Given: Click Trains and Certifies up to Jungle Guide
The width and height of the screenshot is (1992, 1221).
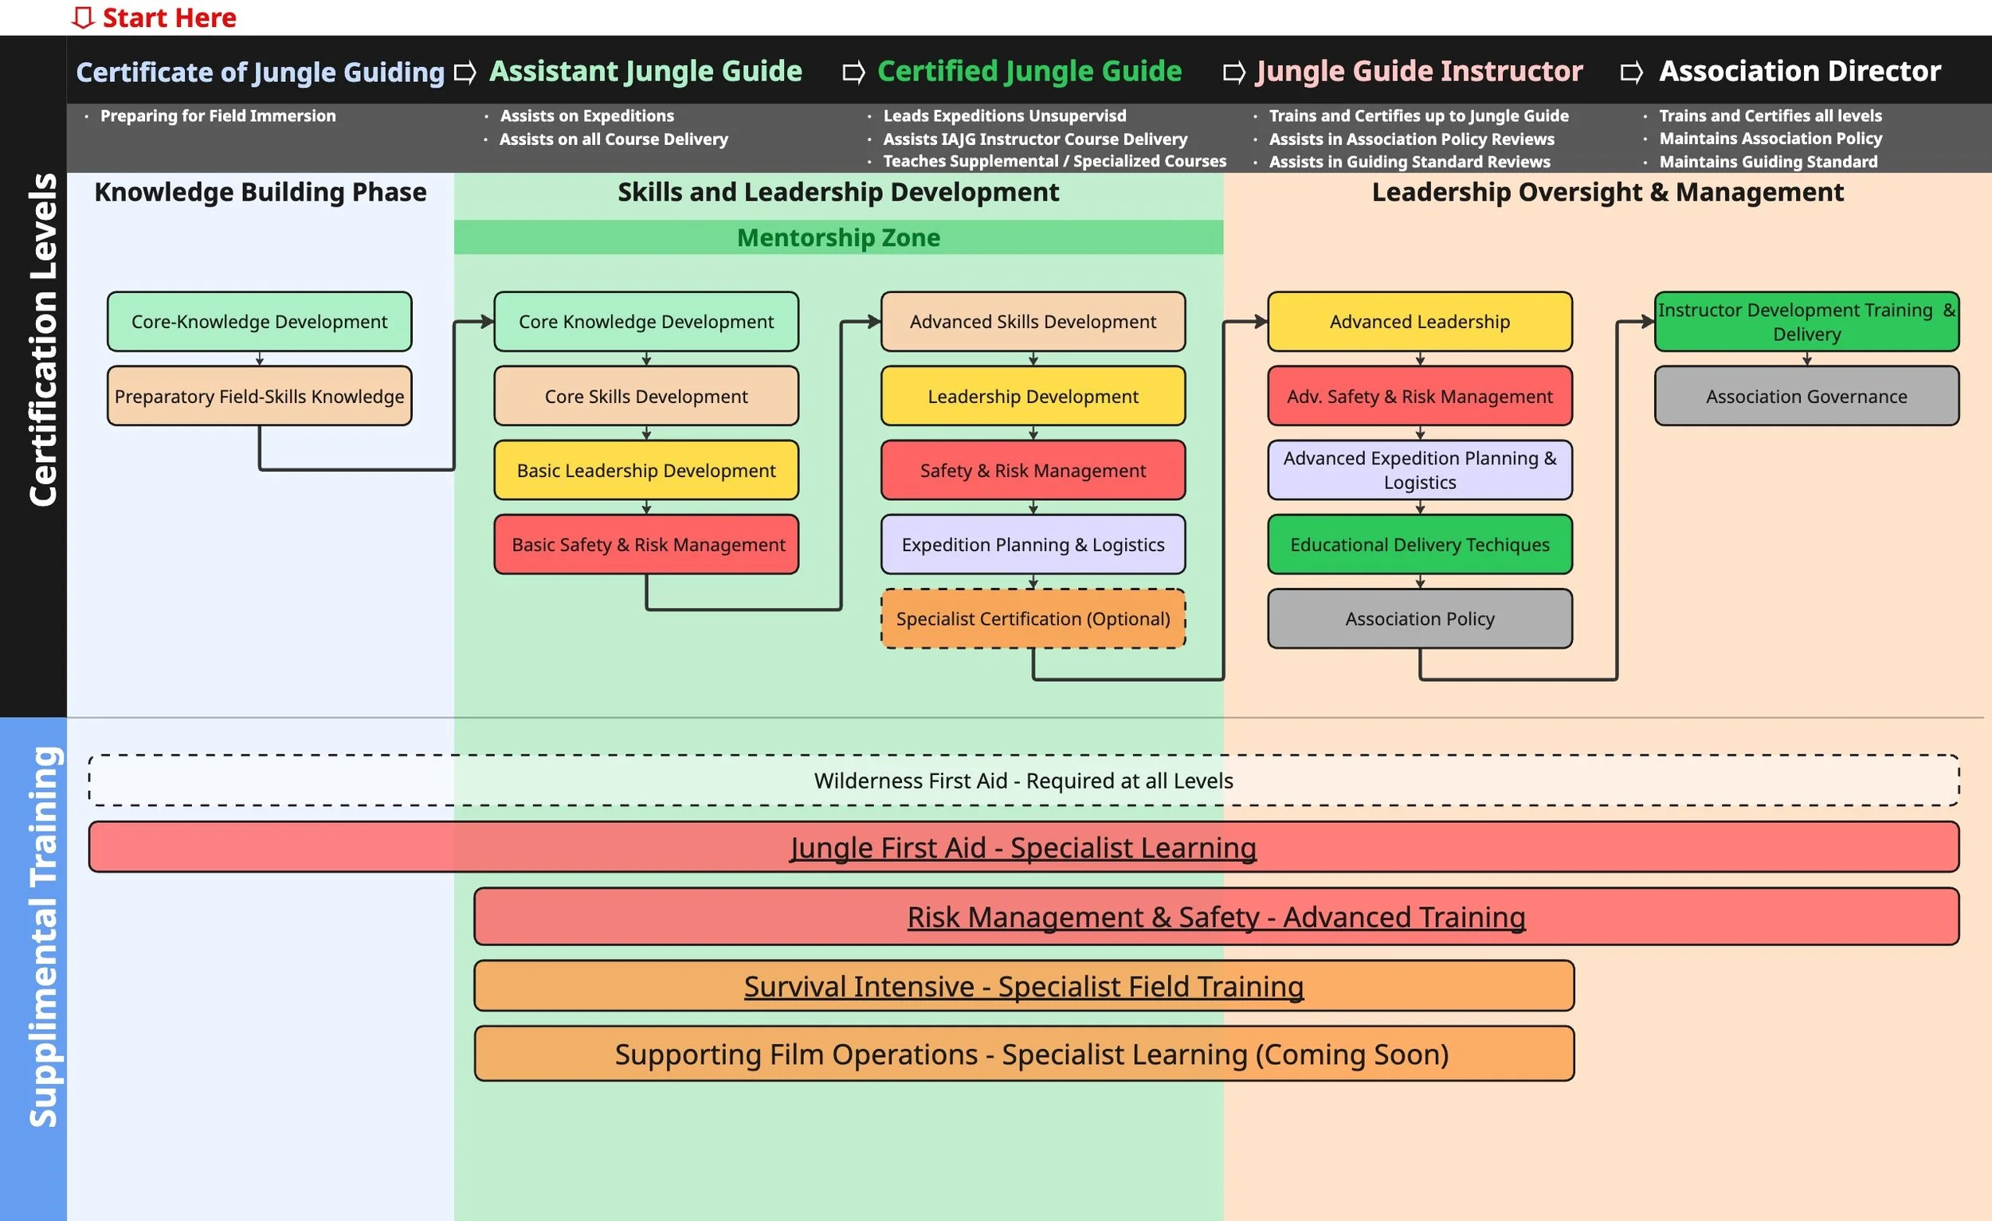Looking at the screenshot, I should [1418, 115].
